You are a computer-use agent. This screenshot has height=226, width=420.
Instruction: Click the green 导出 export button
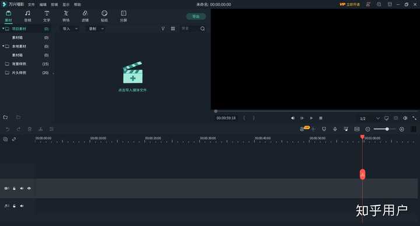(x=196, y=16)
